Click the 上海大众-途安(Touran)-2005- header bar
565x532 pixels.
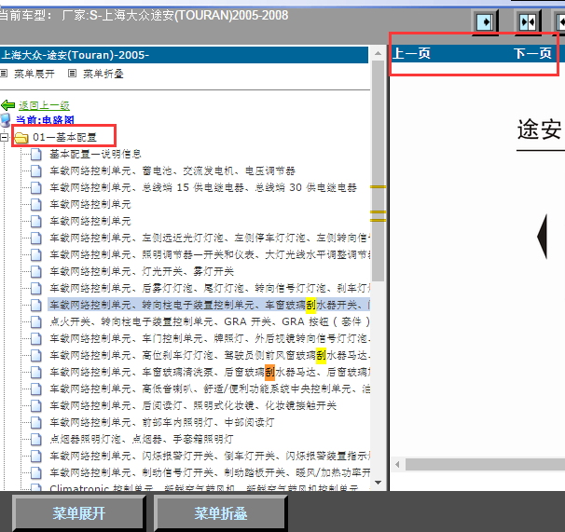pyautogui.click(x=184, y=55)
